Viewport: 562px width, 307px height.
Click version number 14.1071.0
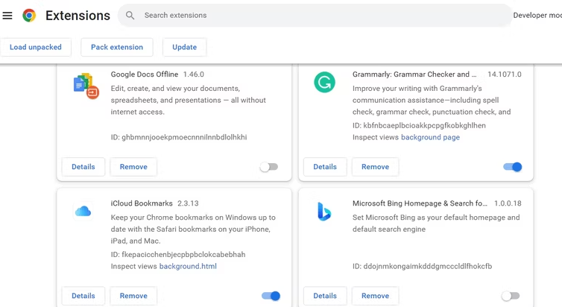[x=505, y=75]
